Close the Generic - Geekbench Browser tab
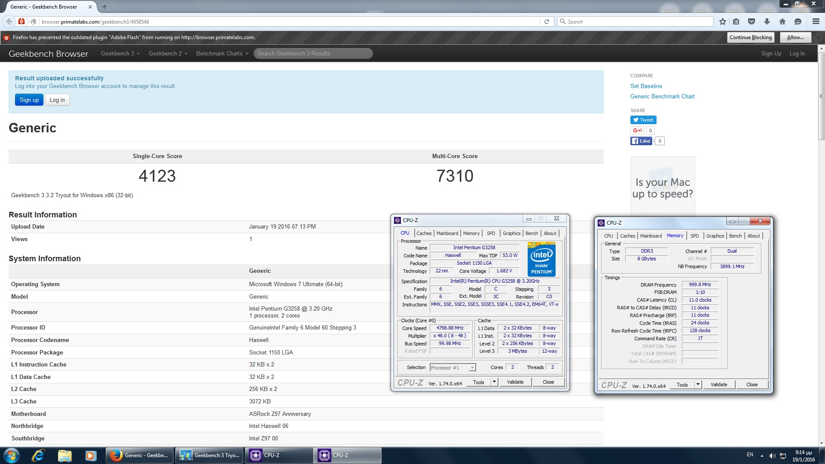The width and height of the screenshot is (825, 464). click(x=90, y=7)
